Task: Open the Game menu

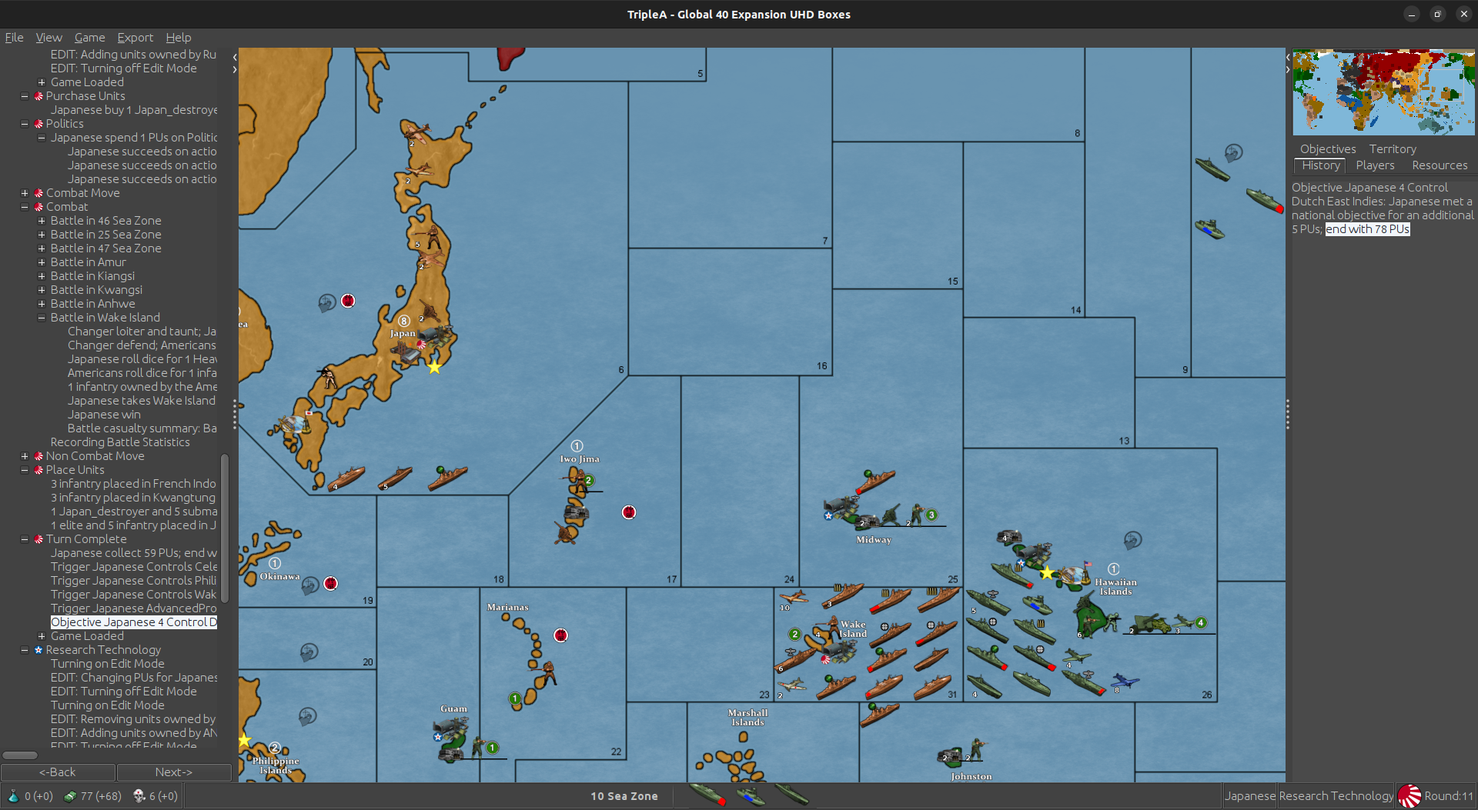Action: click(89, 37)
